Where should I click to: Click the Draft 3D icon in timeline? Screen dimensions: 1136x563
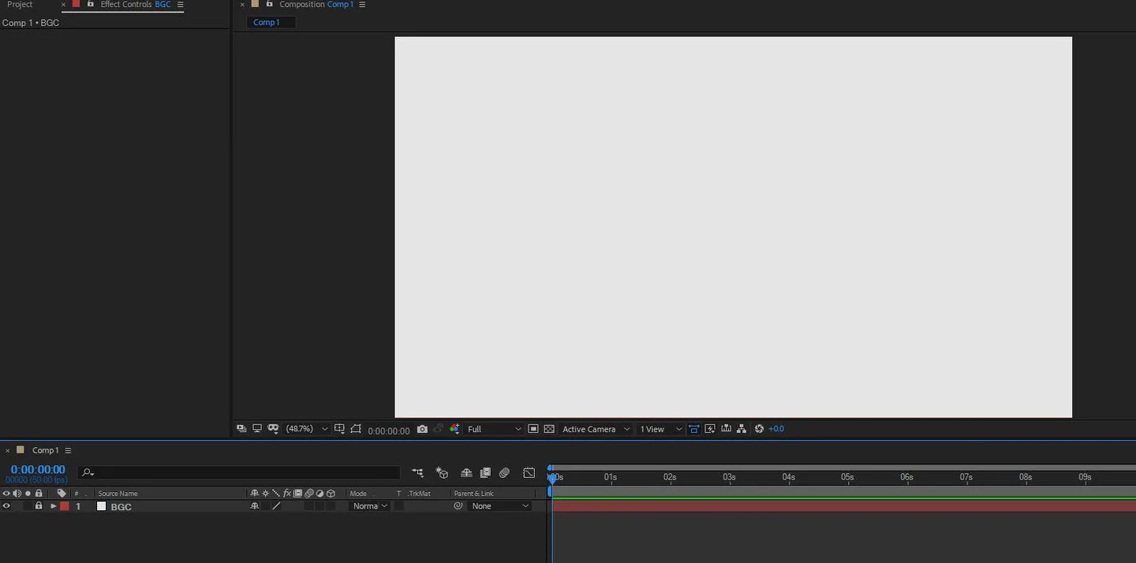pyautogui.click(x=442, y=473)
